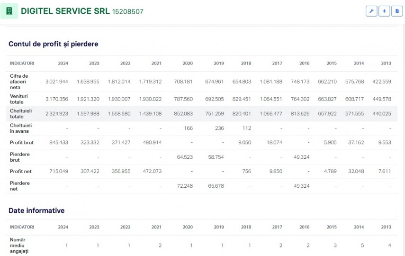Click the green building company icon

9,11
